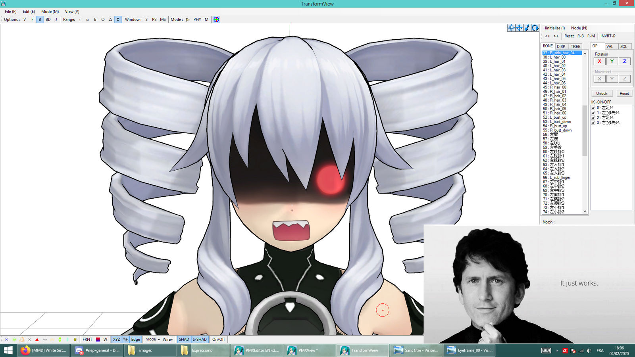Click the Unlock button
The width and height of the screenshot is (635, 357).
pos(602,94)
